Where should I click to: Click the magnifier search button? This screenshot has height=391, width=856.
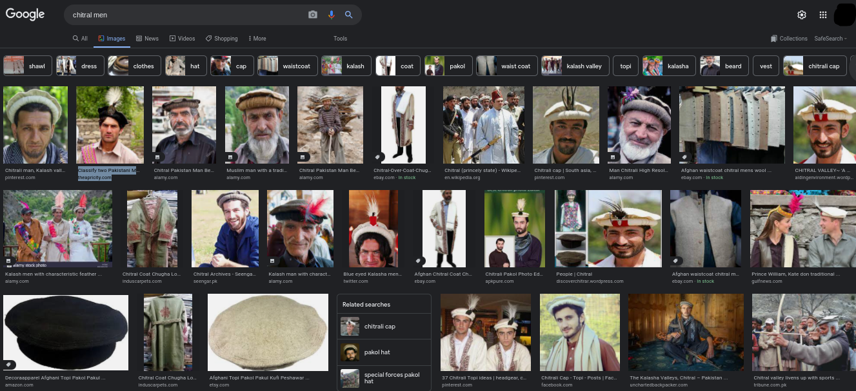349,15
